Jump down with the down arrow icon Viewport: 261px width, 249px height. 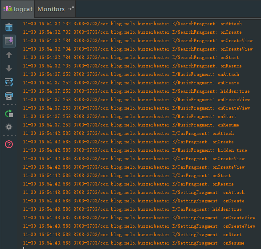pos(9,68)
